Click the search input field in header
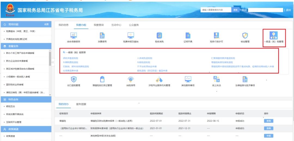Screen dimensions: 294x141 pos(216,10)
